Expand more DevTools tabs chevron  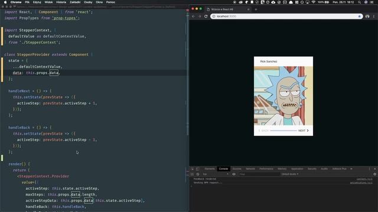(351, 169)
